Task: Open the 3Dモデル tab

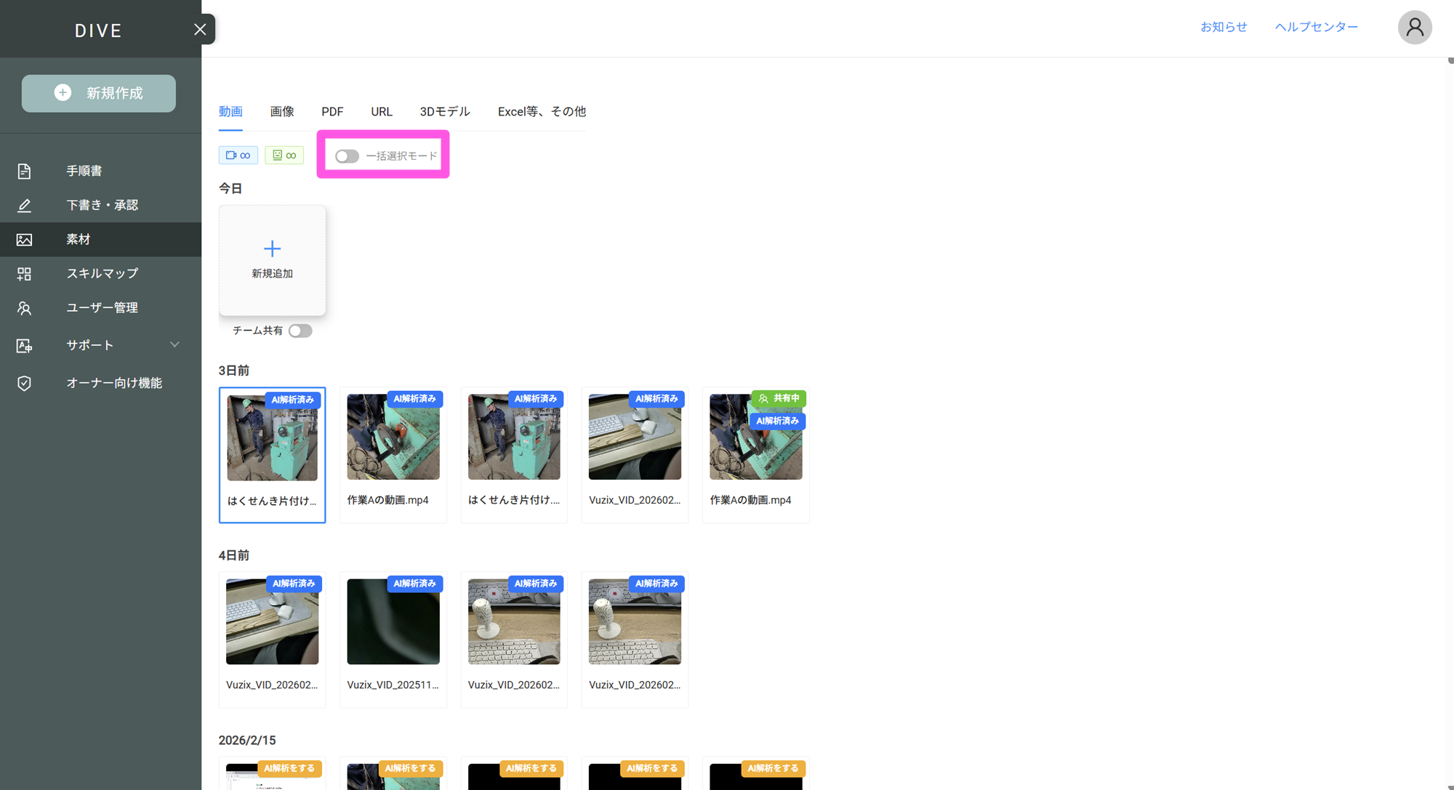Action: [444, 111]
